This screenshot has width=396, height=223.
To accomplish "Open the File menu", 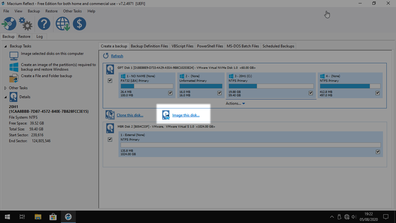I will tap(6, 11).
